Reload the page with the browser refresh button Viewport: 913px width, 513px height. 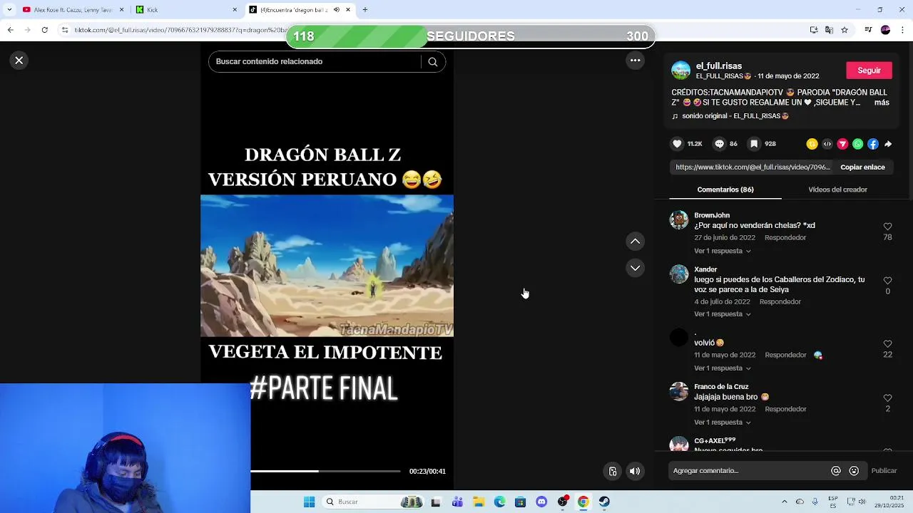(x=44, y=30)
